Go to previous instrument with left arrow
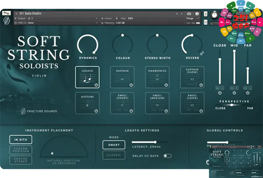The width and height of the screenshot is (263, 178). click(177, 14)
